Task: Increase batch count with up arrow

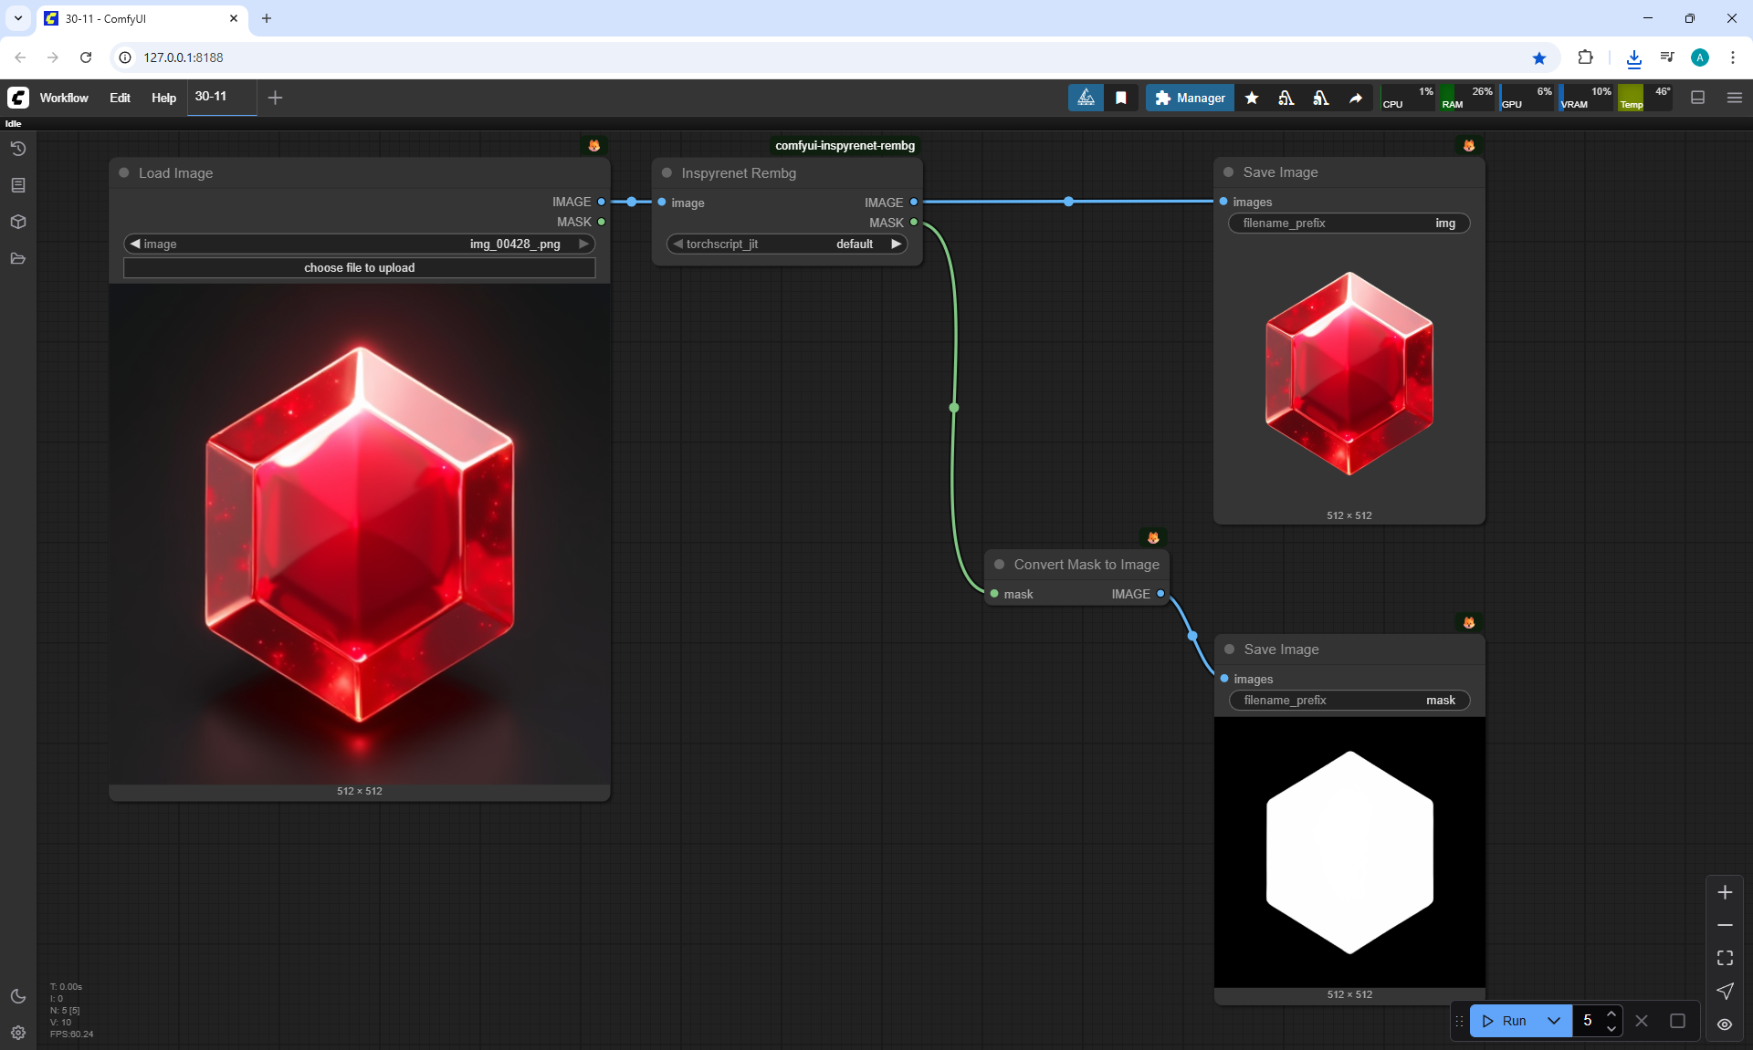Action: (x=1611, y=1014)
